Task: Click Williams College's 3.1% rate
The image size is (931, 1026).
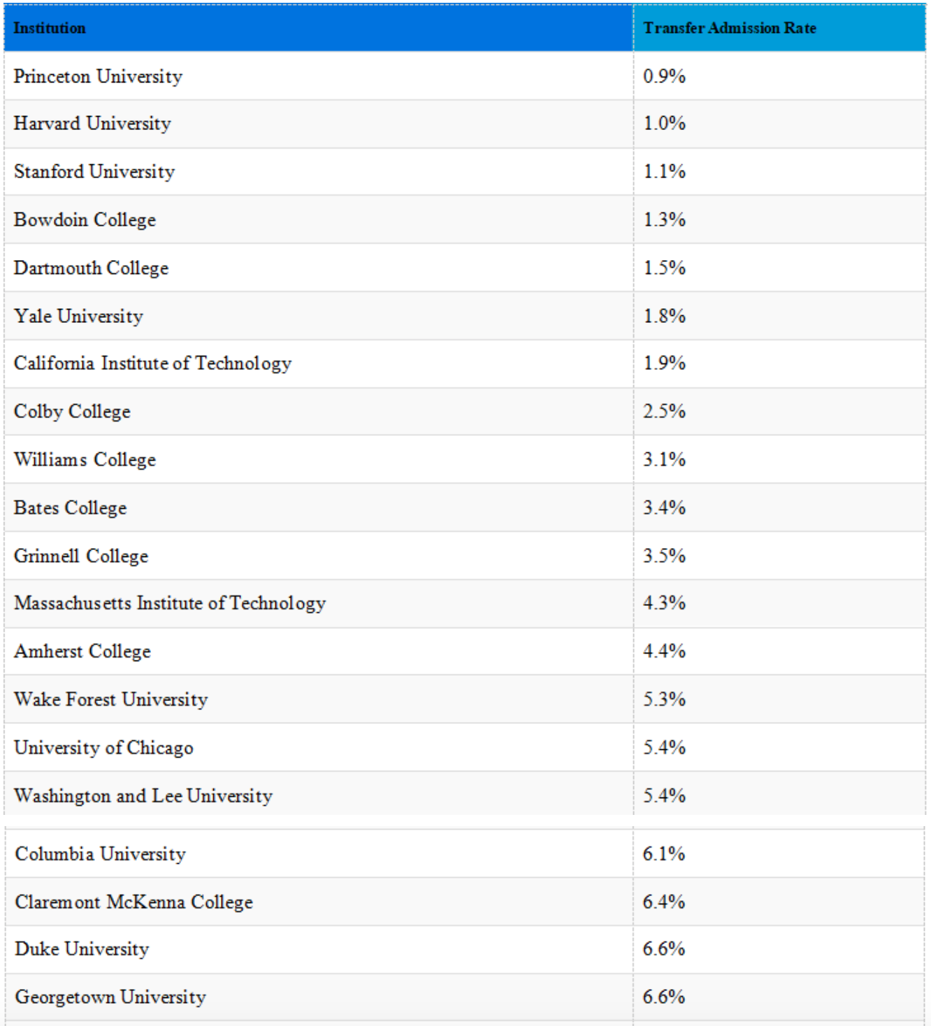Action: click(x=664, y=460)
